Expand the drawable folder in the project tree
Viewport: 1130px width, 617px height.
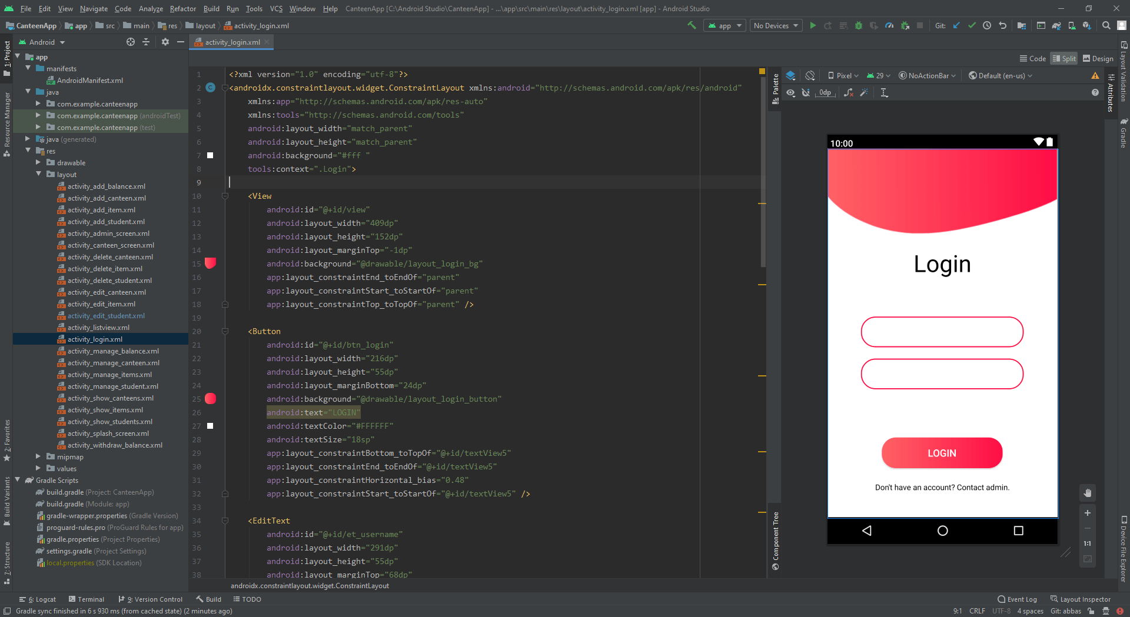38,162
